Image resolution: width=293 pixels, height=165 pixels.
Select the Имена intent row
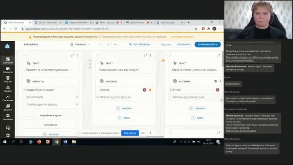click(124, 90)
